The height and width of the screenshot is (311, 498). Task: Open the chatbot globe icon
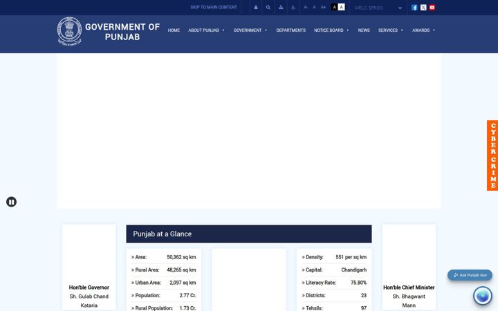pyautogui.click(x=483, y=296)
